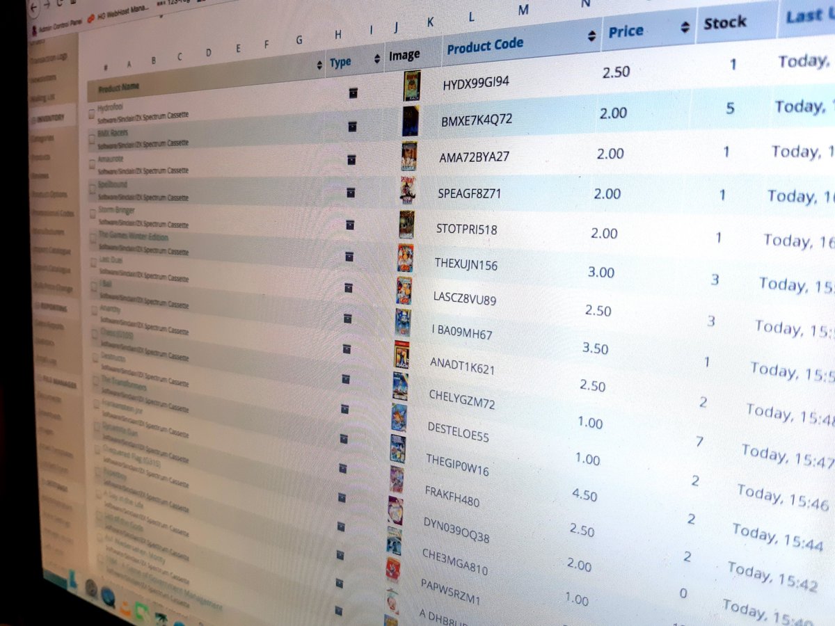Viewport: 835px width, 626px height.
Task: Open cover thumbnail for ANADT1K621
Action: pyautogui.click(x=401, y=355)
